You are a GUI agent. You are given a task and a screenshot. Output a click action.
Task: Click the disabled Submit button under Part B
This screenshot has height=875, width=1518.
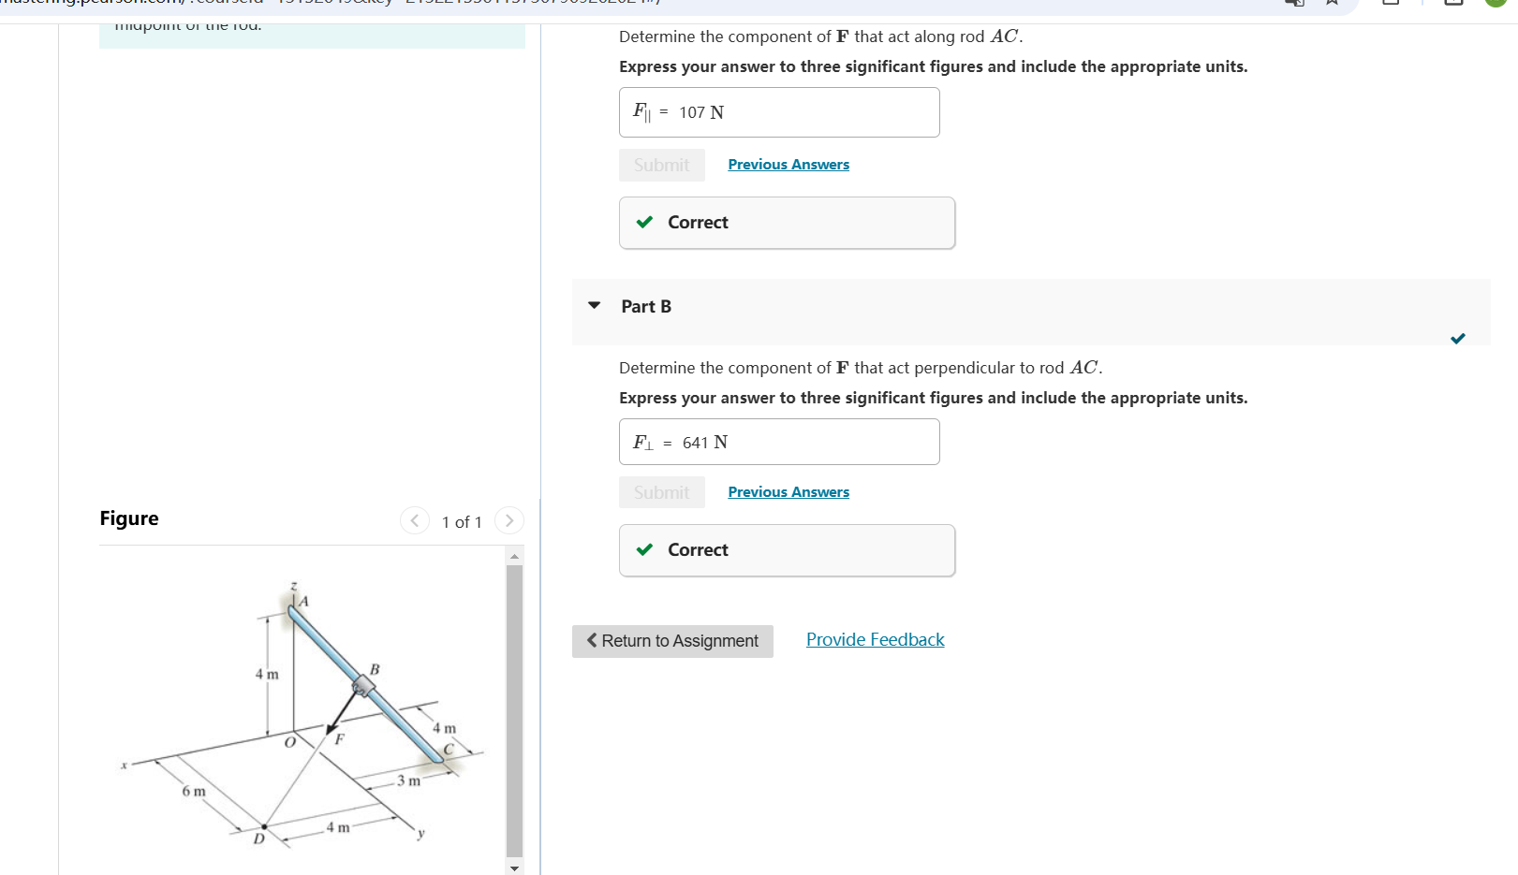[x=662, y=491]
